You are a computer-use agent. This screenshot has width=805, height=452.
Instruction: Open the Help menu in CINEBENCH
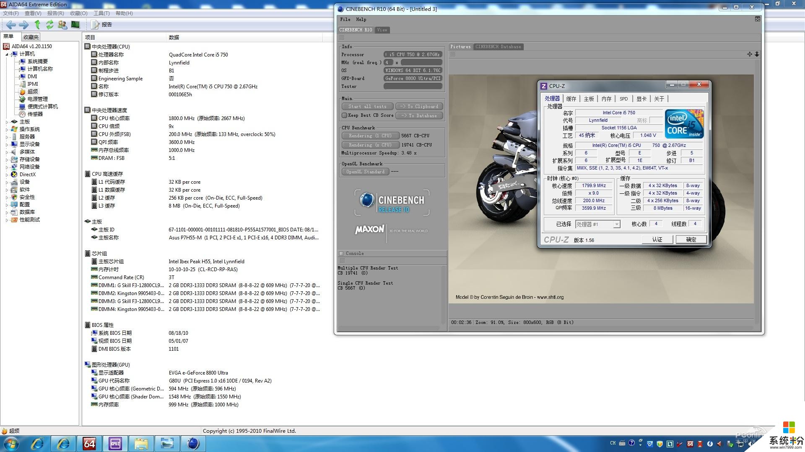click(x=361, y=19)
